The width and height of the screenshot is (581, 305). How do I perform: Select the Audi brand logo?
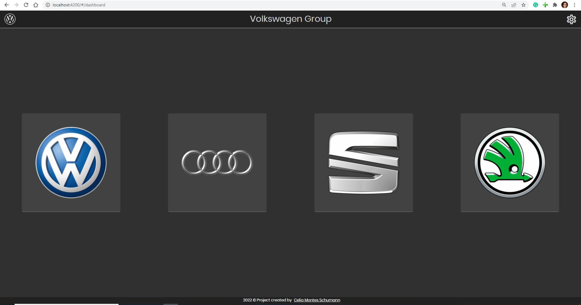tap(217, 162)
